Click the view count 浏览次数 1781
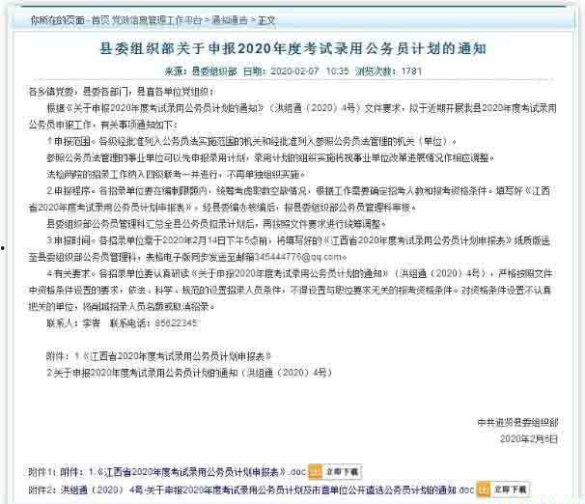The height and width of the screenshot is (504, 585). 388,71
